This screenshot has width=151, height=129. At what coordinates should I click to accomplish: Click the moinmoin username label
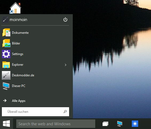[18, 20]
